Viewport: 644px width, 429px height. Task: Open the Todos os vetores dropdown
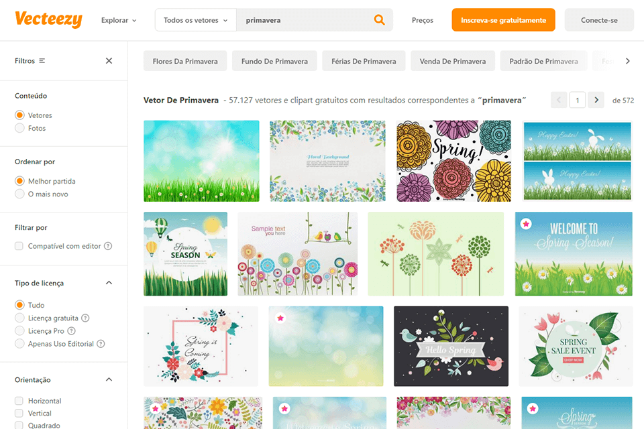[x=195, y=19]
